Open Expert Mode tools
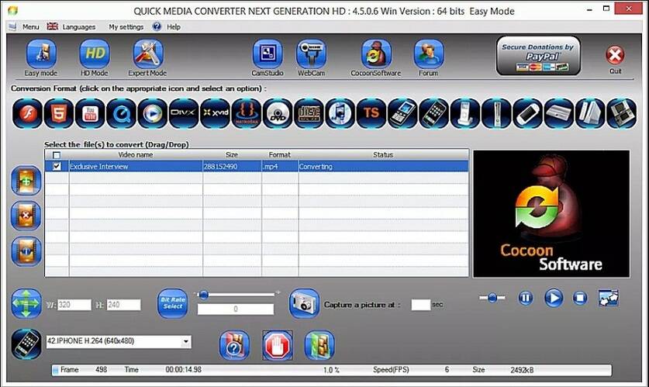 [x=148, y=54]
